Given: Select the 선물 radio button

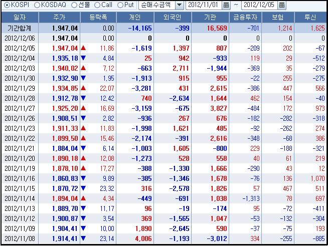Looking at the screenshot, I should click(x=74, y=5).
